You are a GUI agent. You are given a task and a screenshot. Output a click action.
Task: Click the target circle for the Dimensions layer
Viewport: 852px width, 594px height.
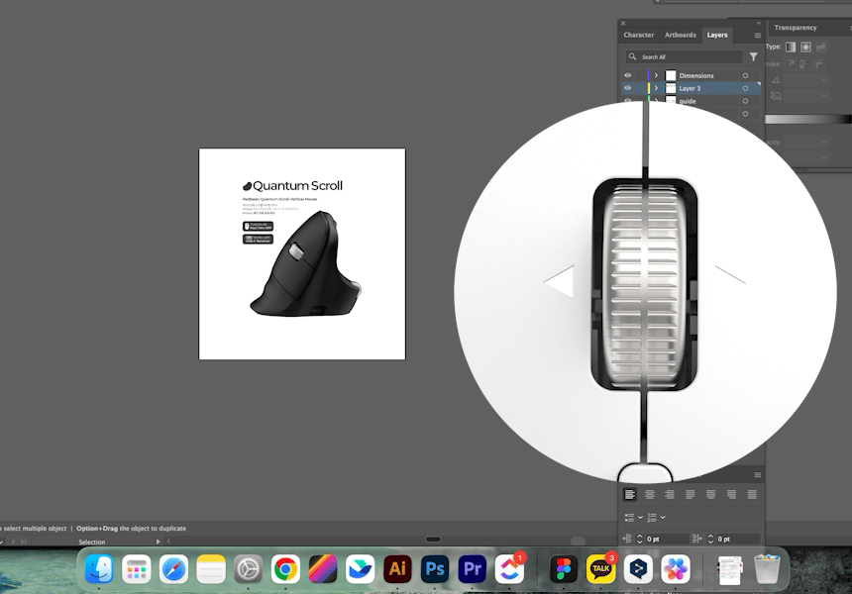click(745, 75)
